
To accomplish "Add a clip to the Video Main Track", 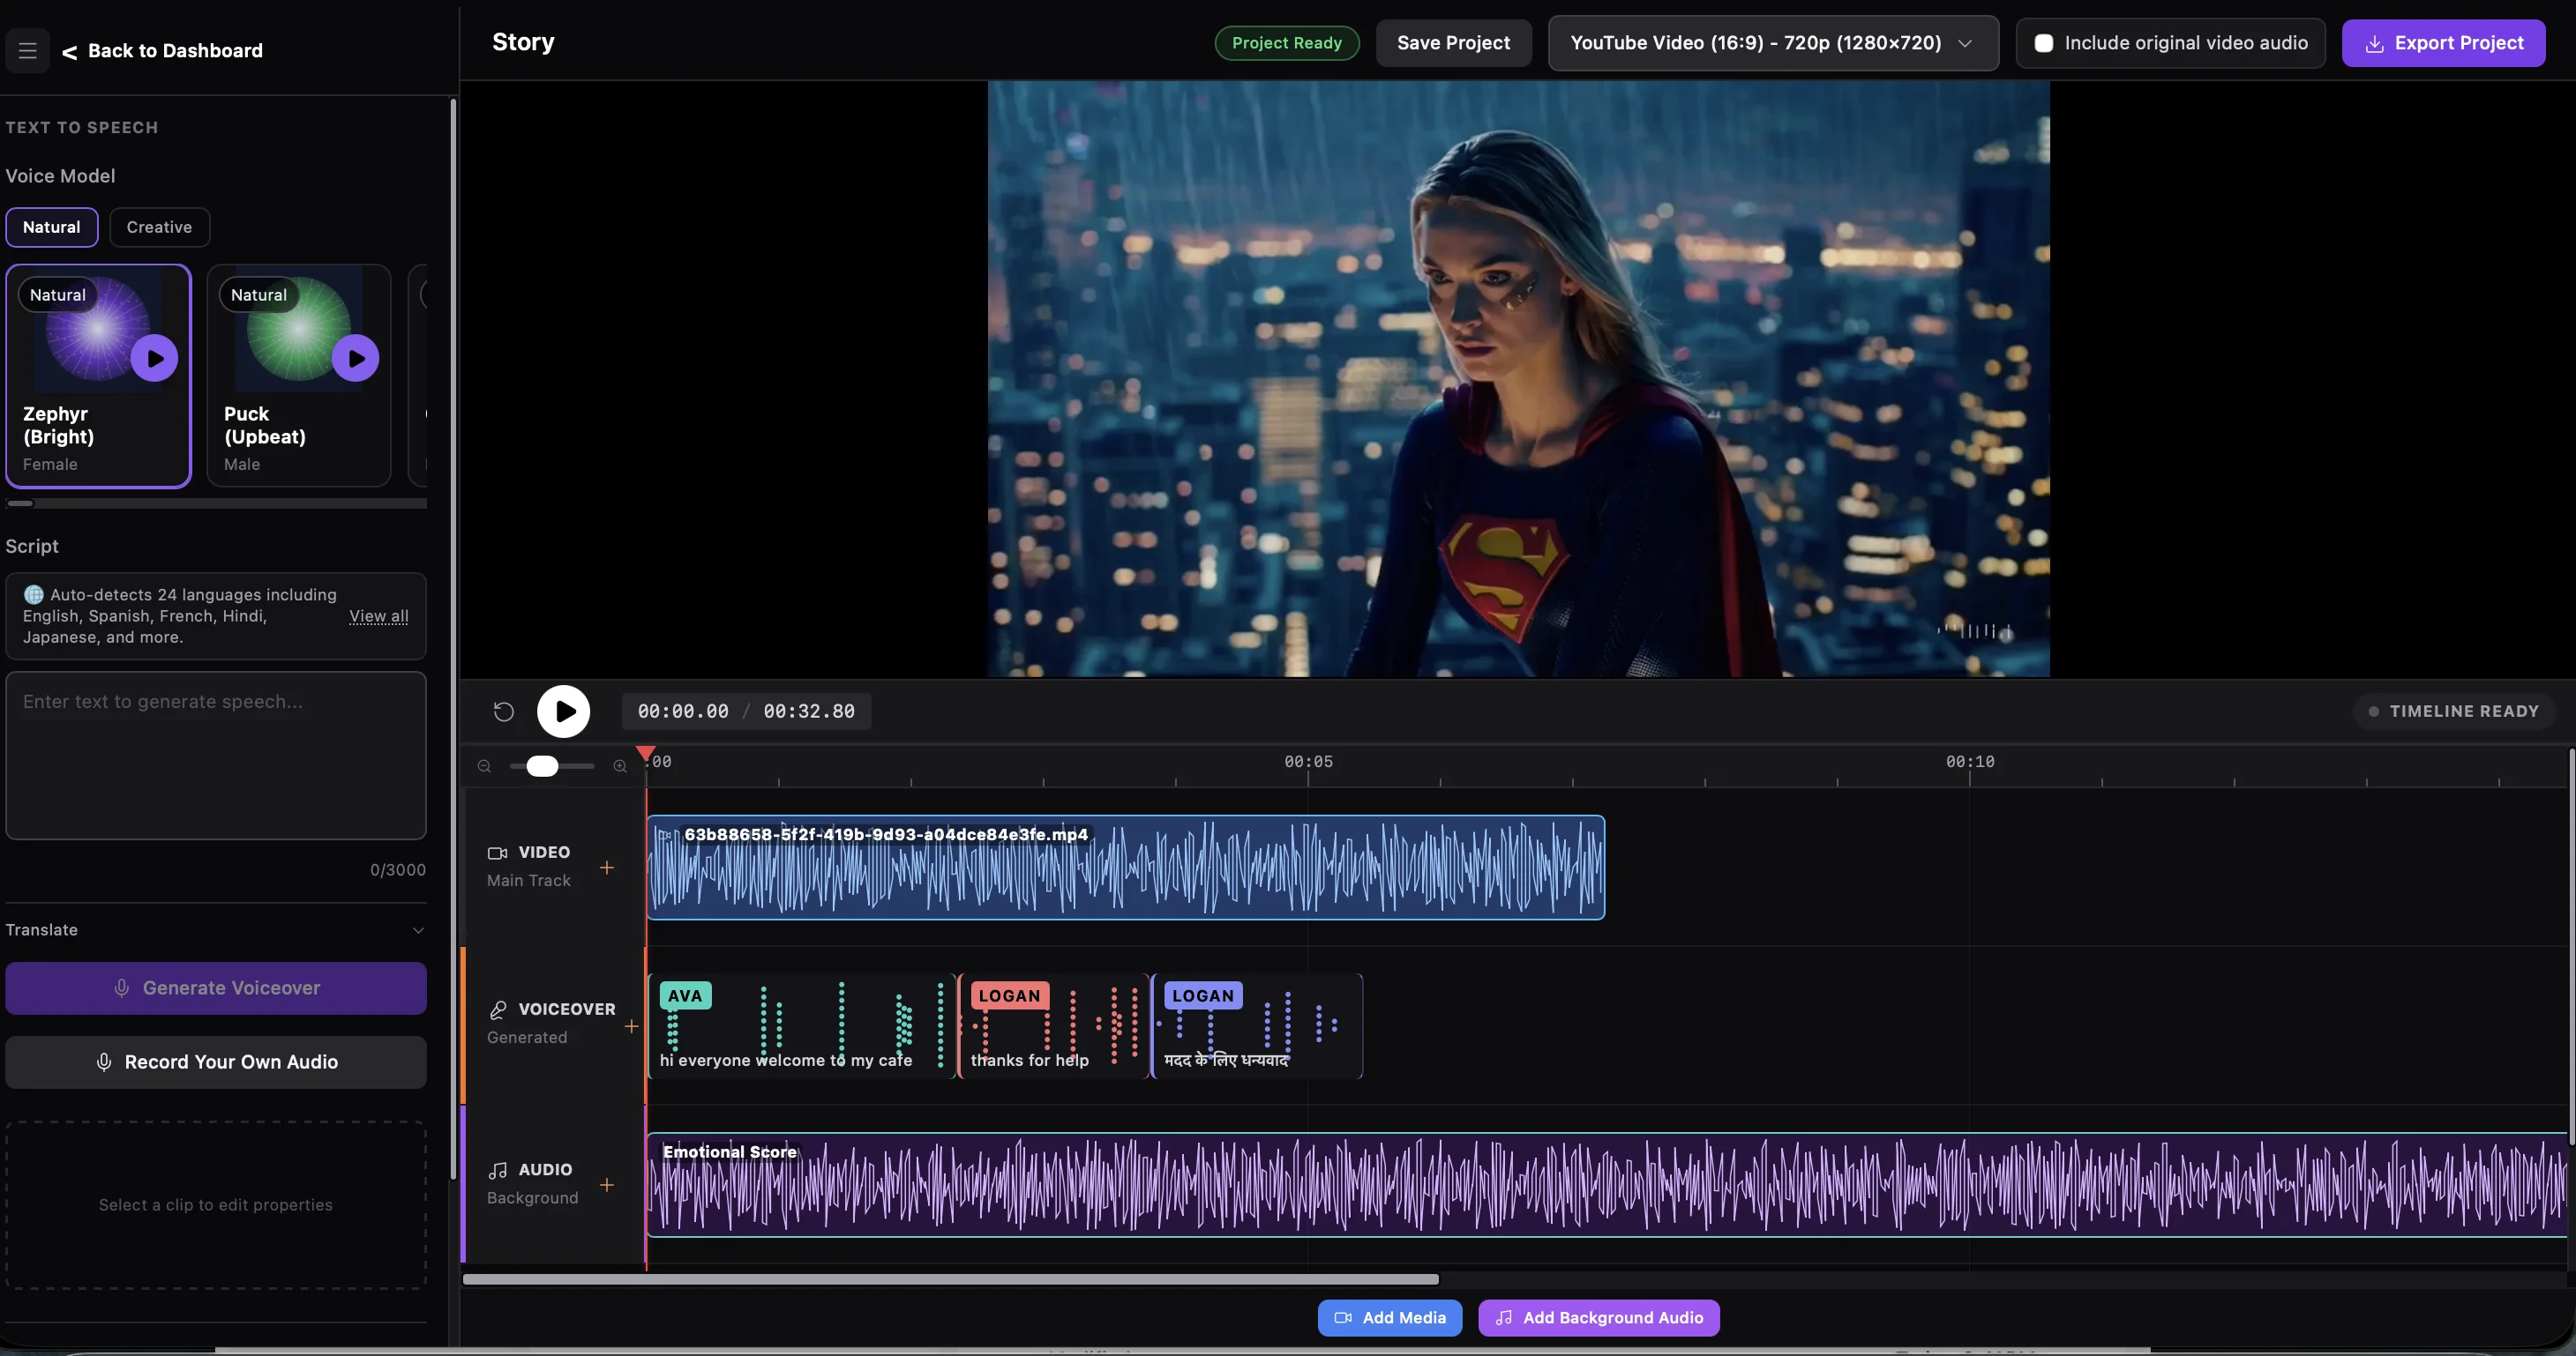I will pos(607,868).
